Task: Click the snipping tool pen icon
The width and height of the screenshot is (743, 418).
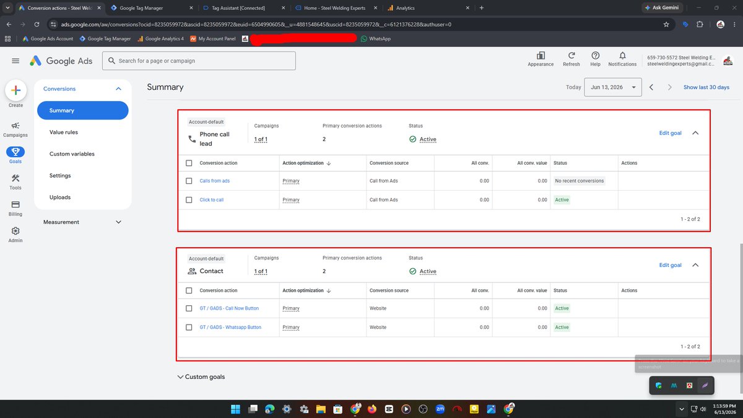Action: [x=704, y=385]
